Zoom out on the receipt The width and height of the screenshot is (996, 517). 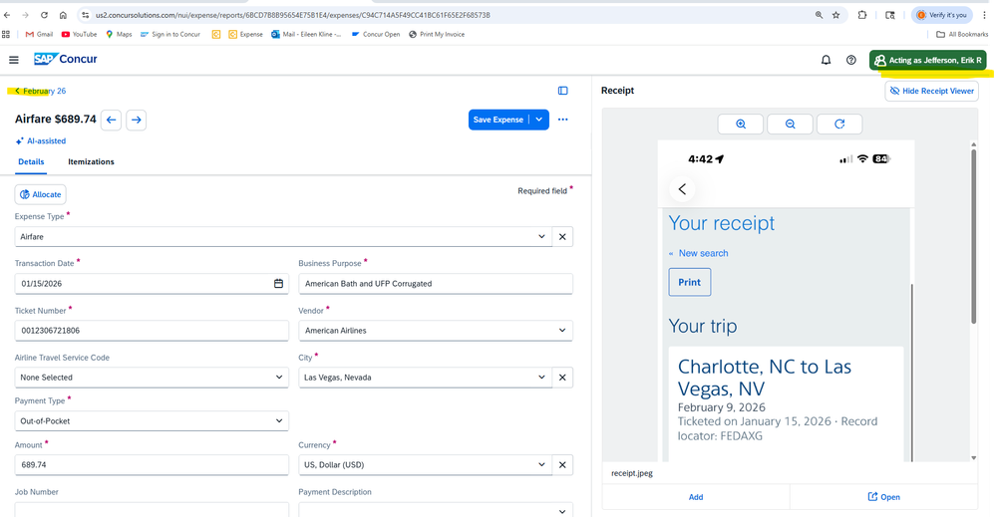(x=791, y=125)
